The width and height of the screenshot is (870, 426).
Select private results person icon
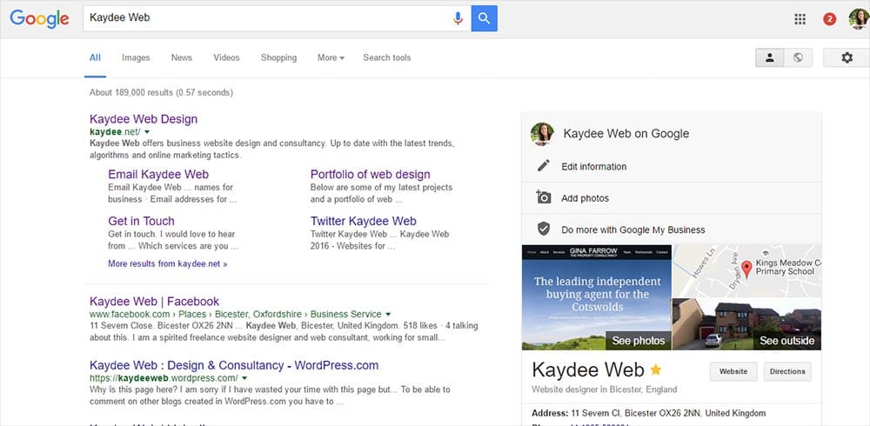tap(770, 57)
